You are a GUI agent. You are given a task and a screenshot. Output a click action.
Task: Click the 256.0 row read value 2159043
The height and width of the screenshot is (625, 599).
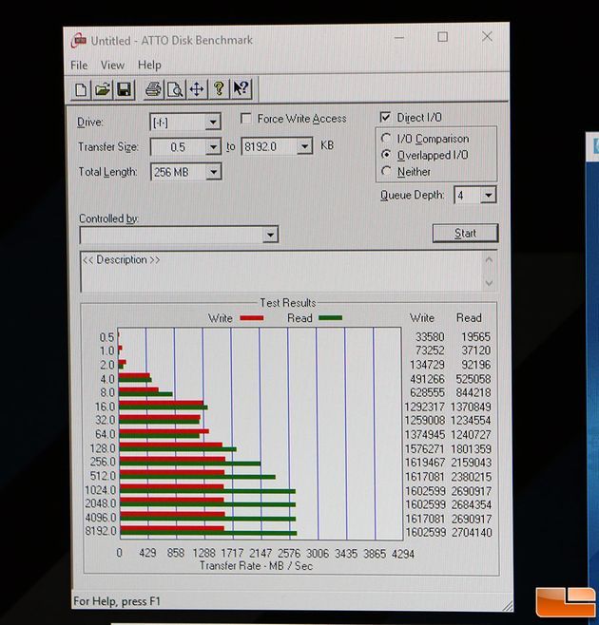[471, 463]
